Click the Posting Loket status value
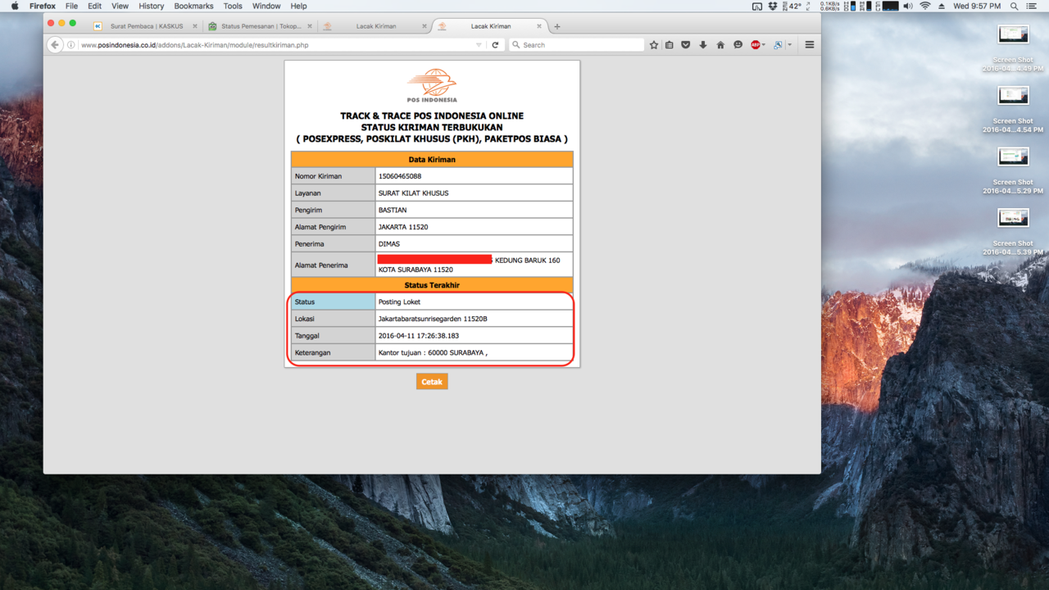Screen dimensions: 1049x590 tap(399, 302)
